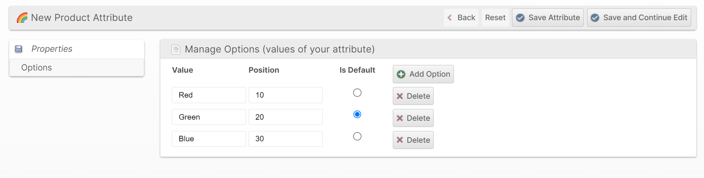Click the Blue value input field
704x178 pixels.
pyautogui.click(x=209, y=139)
